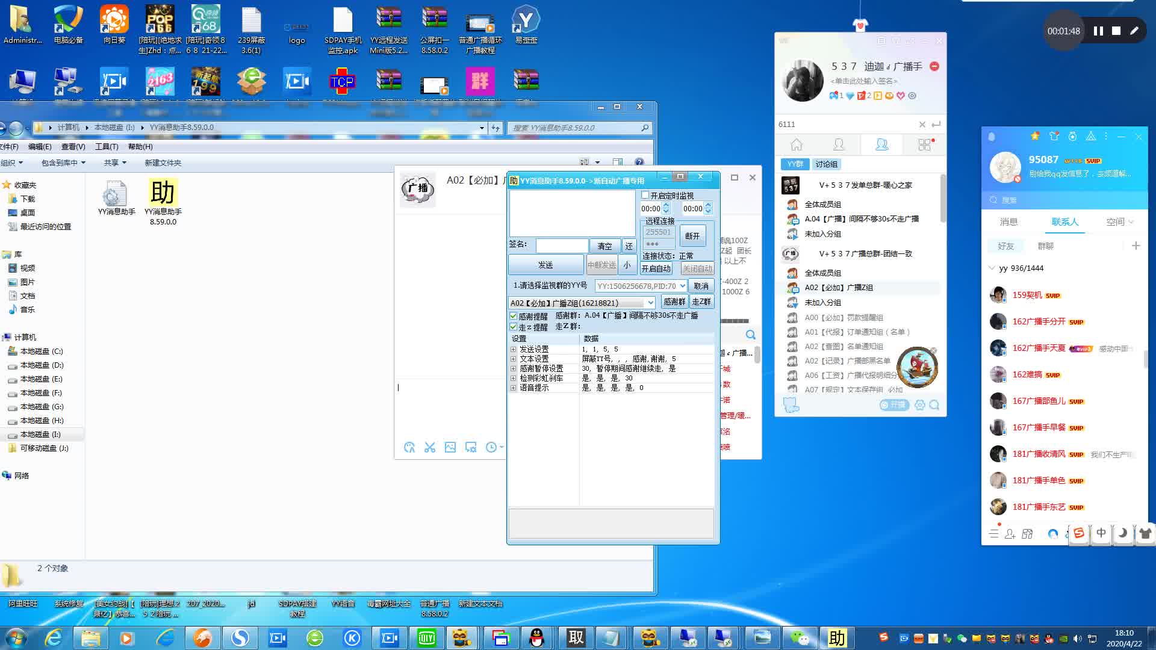The image size is (1156, 650).
Task: Click the 断开 disconnect button
Action: (x=692, y=236)
